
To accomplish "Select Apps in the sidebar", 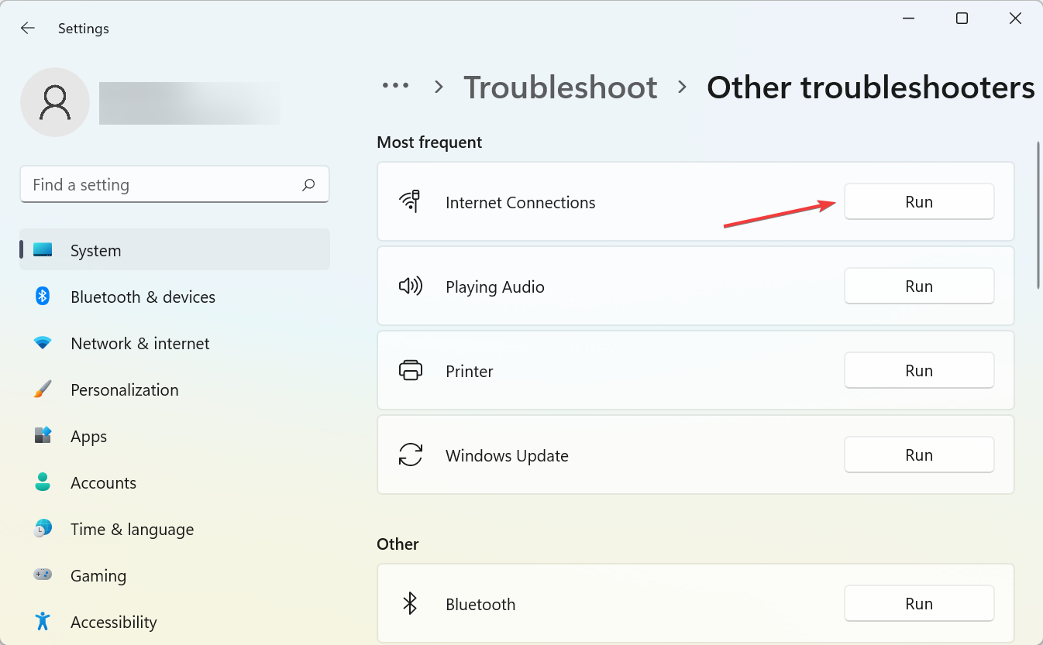I will coord(89,437).
